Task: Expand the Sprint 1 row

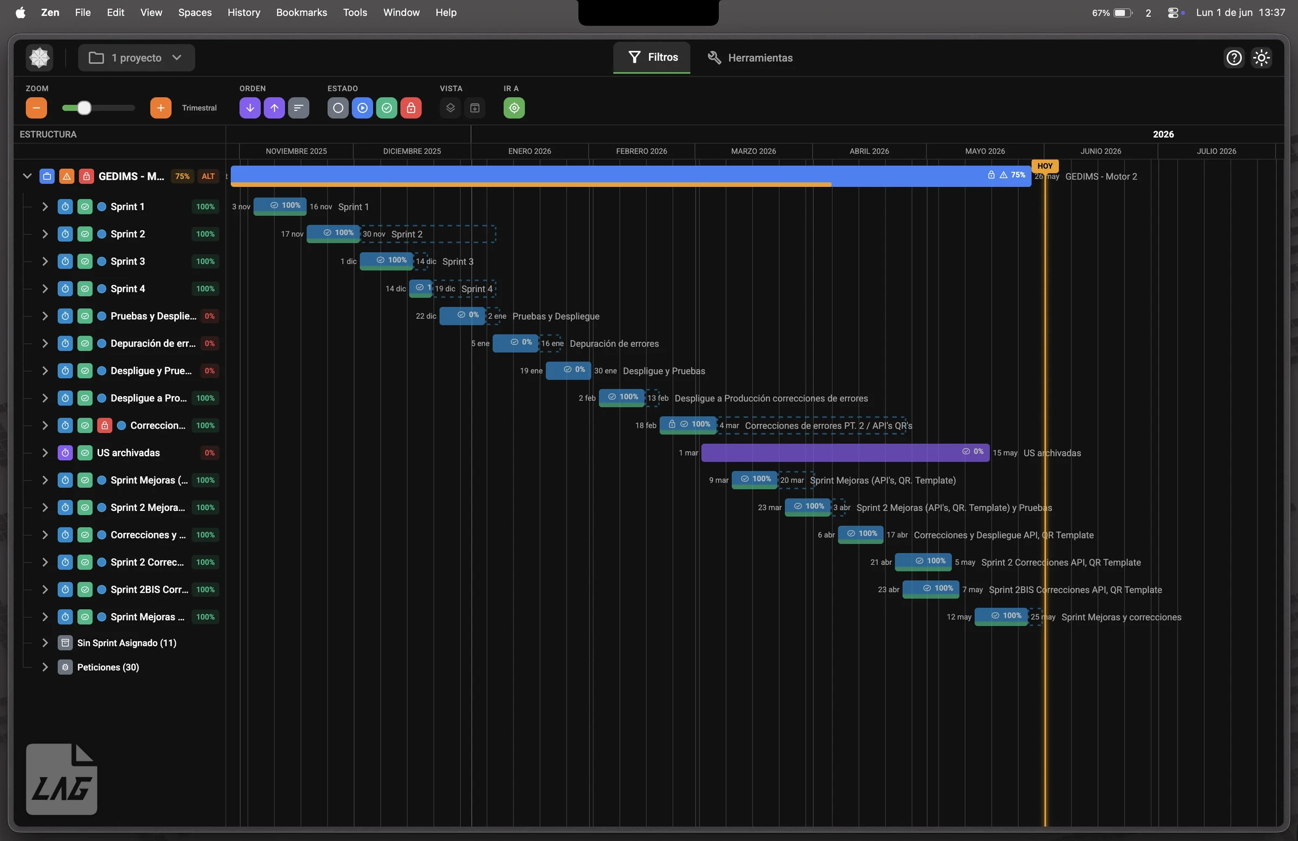Action: [45, 207]
